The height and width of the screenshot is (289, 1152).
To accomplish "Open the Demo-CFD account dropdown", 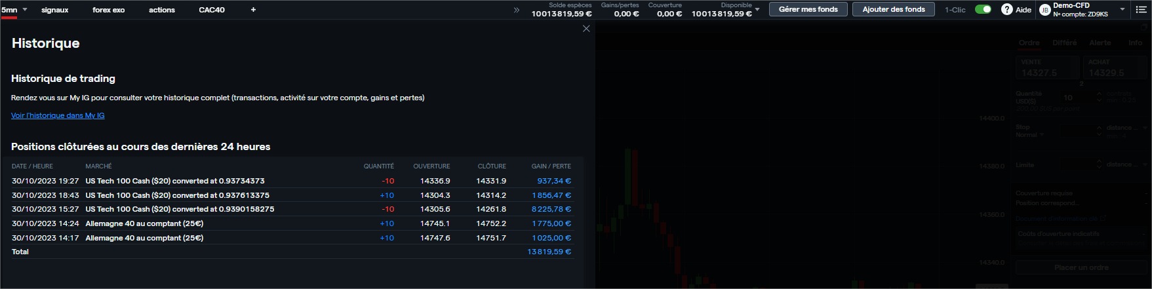I will pyautogui.click(x=1122, y=10).
